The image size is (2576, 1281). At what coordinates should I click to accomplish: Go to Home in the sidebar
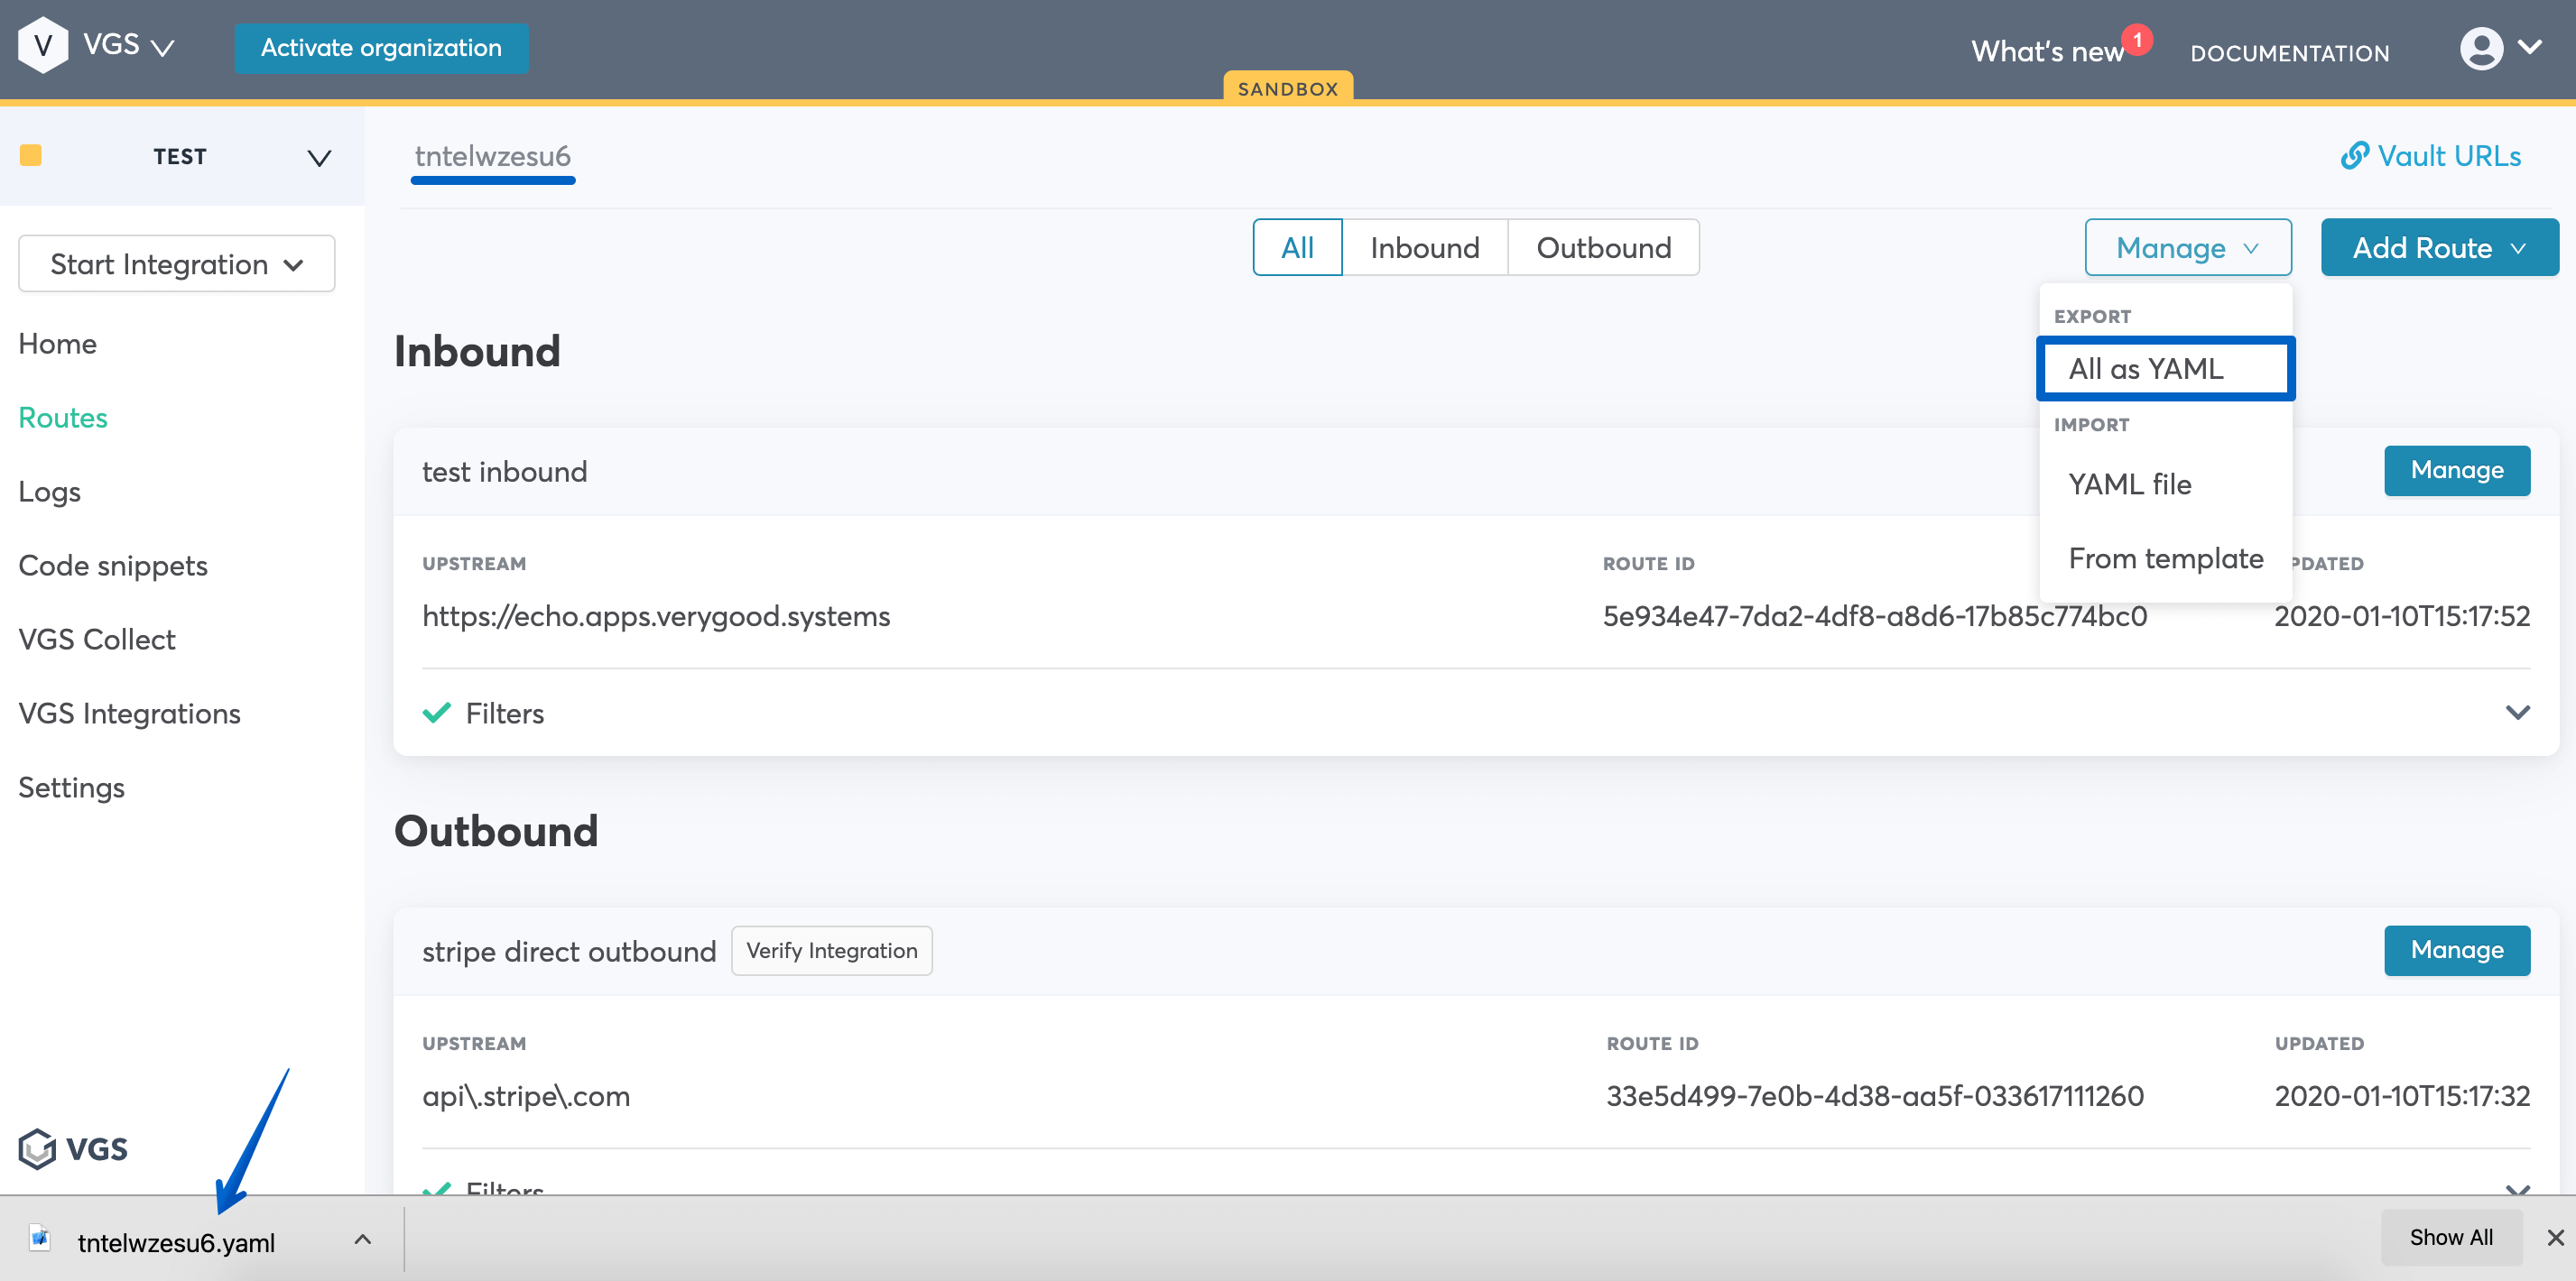pos(58,343)
